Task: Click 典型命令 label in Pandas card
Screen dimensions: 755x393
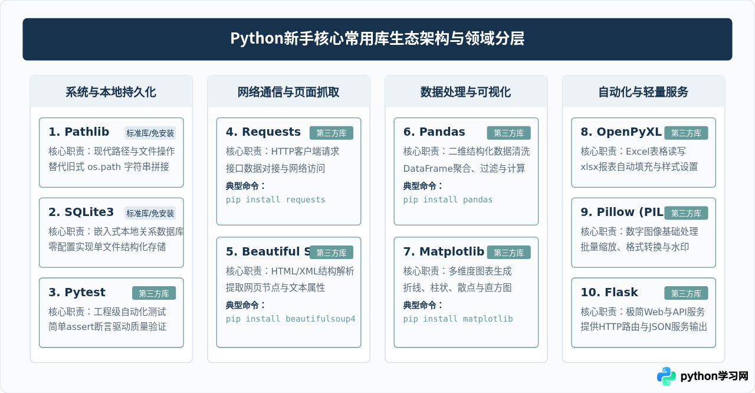Action: 423,186
